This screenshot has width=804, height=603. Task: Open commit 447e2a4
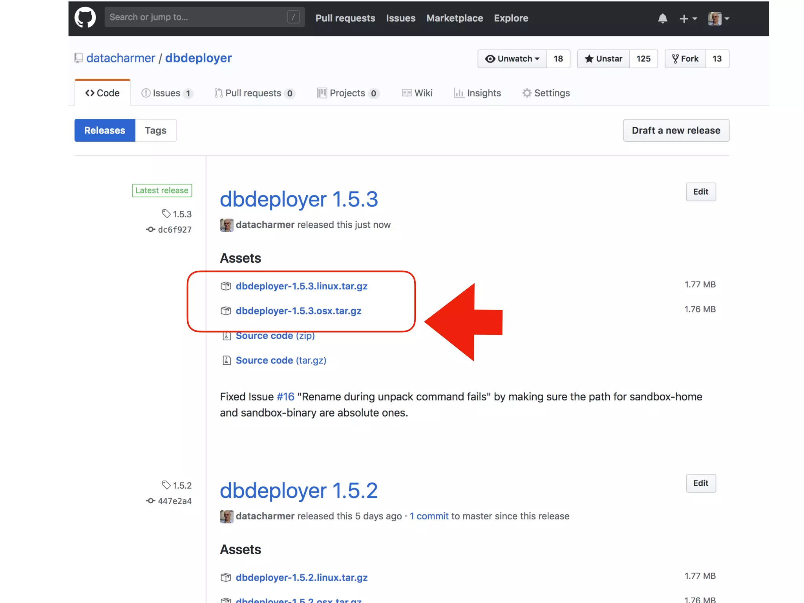tap(174, 501)
